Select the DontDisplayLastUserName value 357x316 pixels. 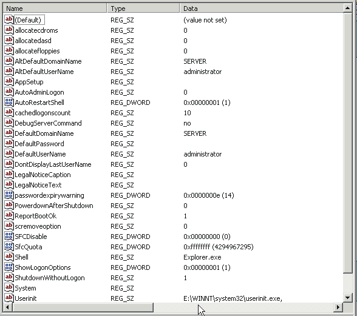[53, 164]
